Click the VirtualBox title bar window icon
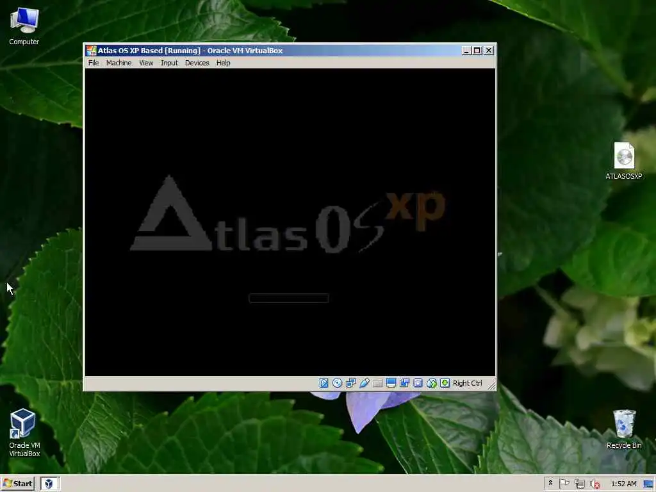 [x=91, y=51]
